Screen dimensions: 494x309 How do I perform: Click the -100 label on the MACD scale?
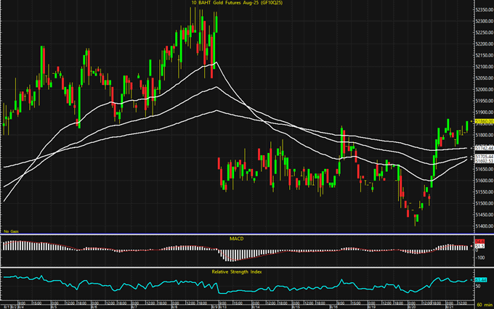479,257
